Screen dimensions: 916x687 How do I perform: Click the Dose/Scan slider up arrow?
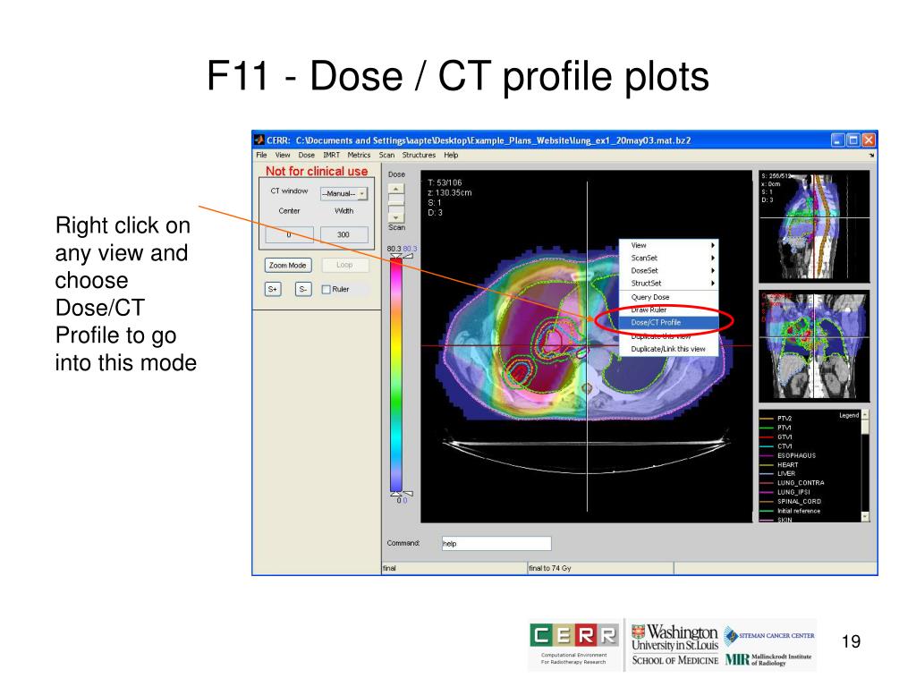pos(396,190)
